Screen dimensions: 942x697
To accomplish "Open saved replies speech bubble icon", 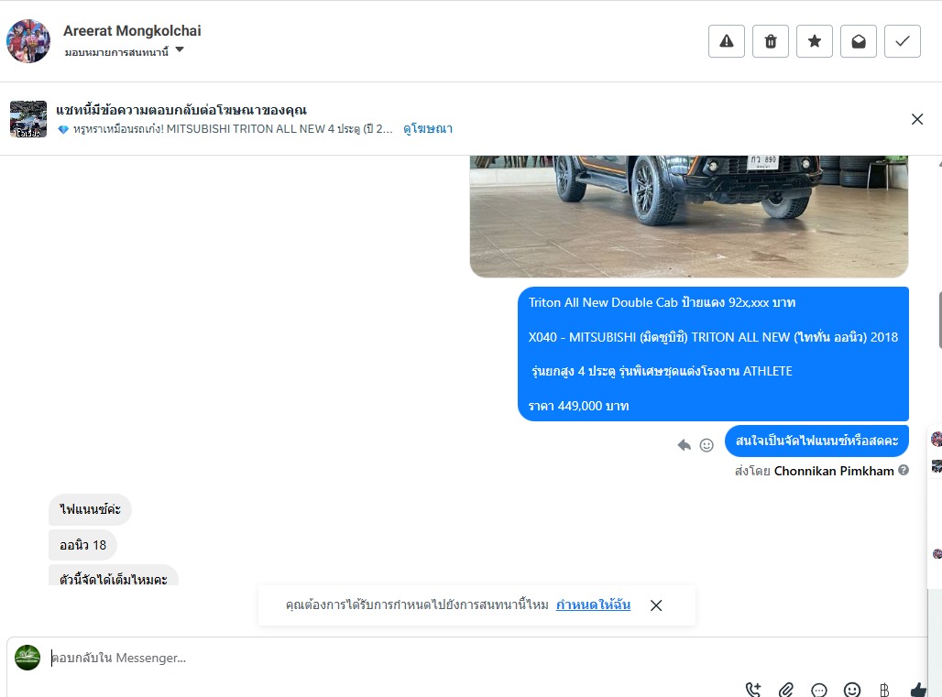I will click(819, 690).
